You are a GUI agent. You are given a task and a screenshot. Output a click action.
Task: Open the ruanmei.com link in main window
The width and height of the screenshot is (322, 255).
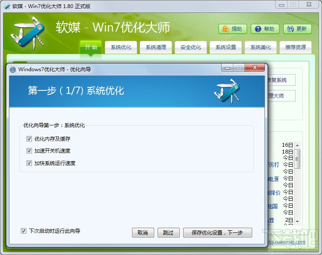coord(287,242)
